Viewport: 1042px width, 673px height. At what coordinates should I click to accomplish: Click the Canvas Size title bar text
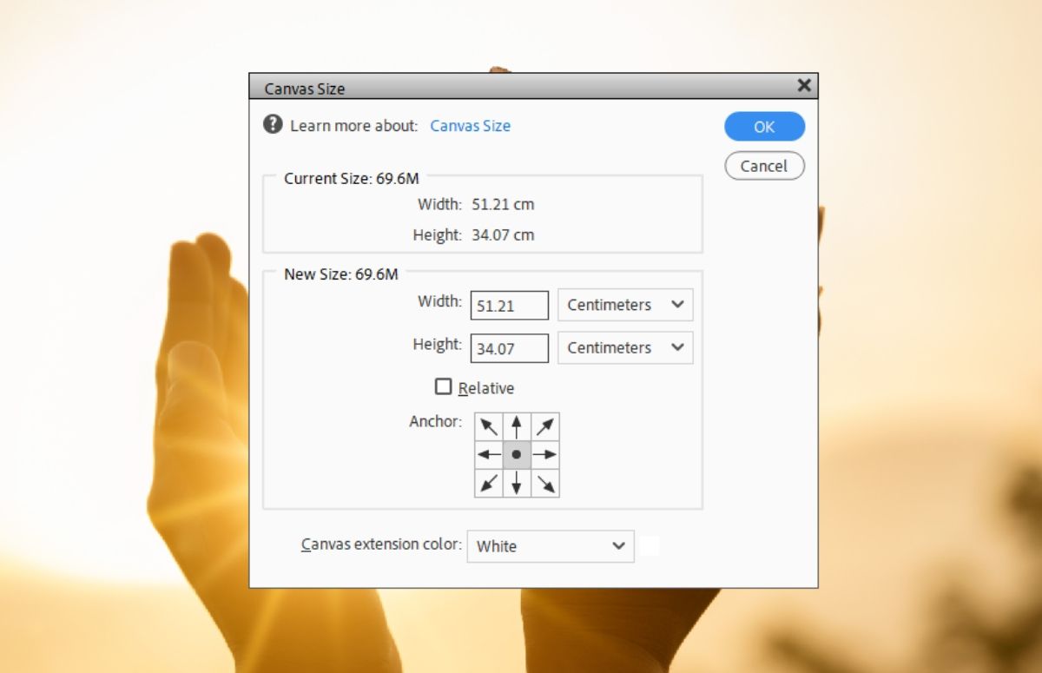305,89
